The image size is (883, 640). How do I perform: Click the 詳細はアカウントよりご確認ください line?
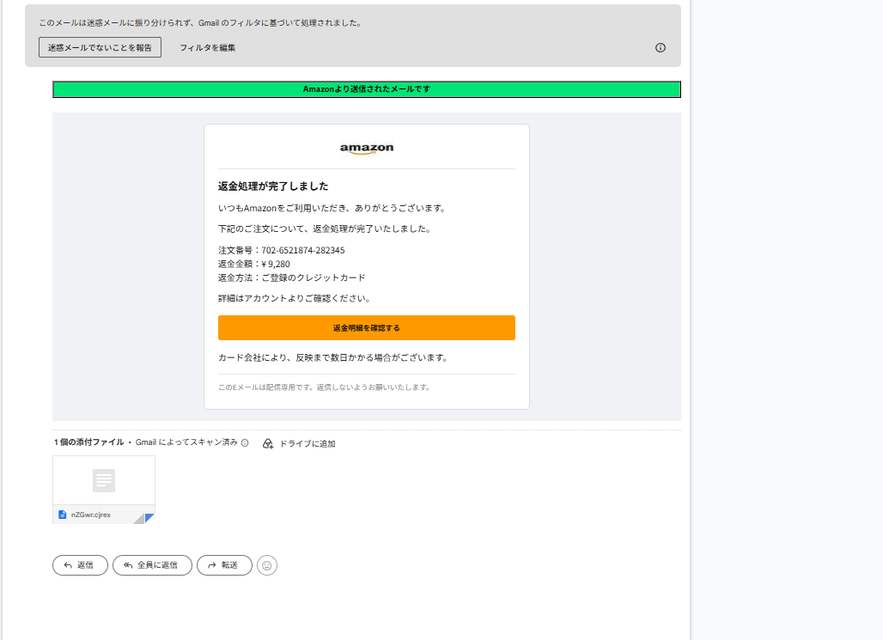[x=294, y=299]
